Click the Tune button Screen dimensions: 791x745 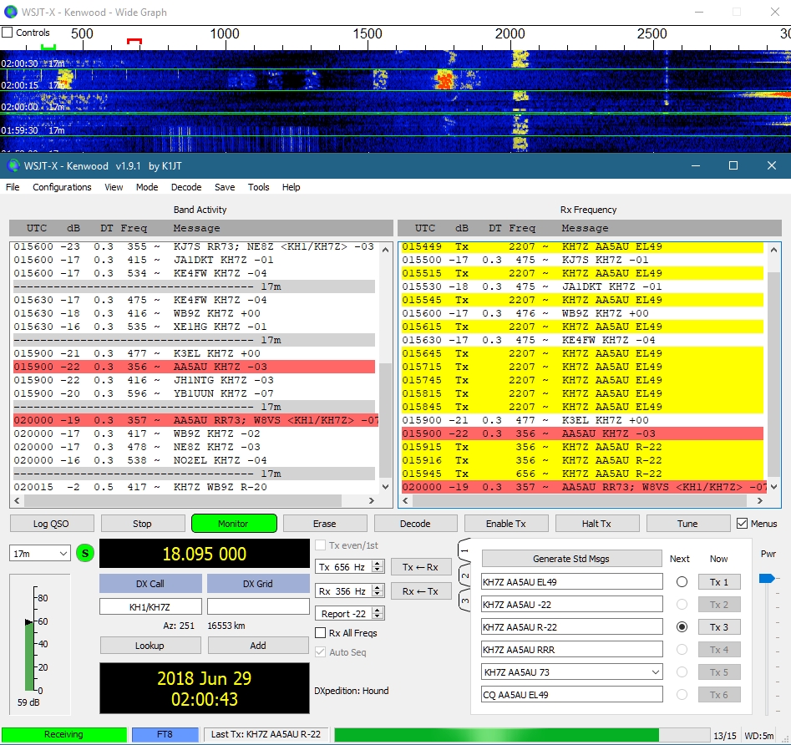click(x=687, y=524)
